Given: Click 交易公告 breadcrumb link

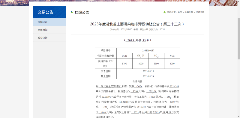Looking at the screenshot, I should pos(189,12).
